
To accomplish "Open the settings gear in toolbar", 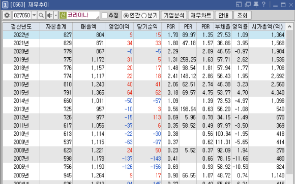I will coord(7,15).
